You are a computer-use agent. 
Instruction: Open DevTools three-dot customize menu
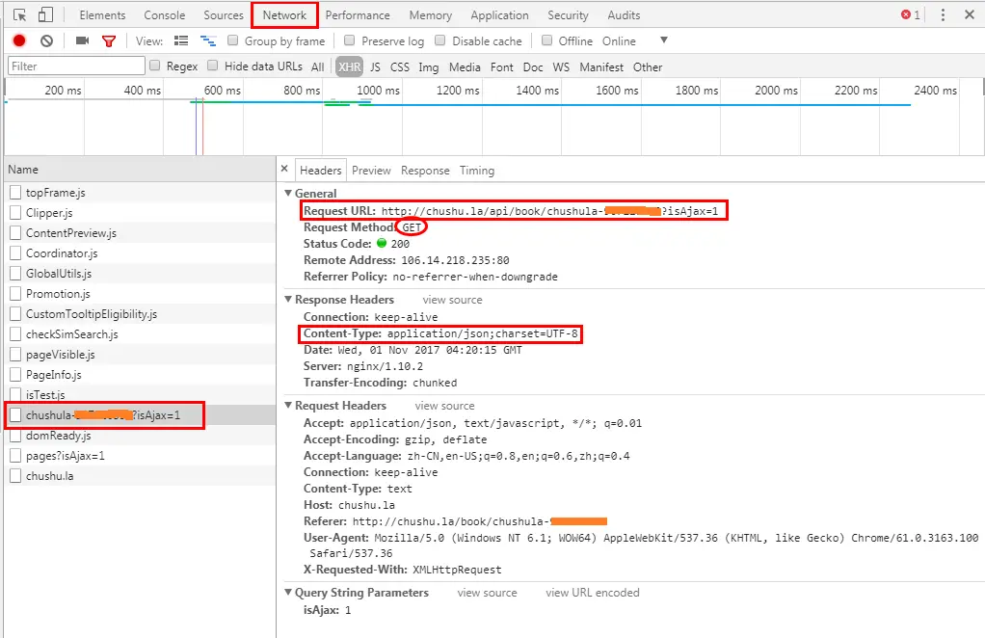(943, 15)
